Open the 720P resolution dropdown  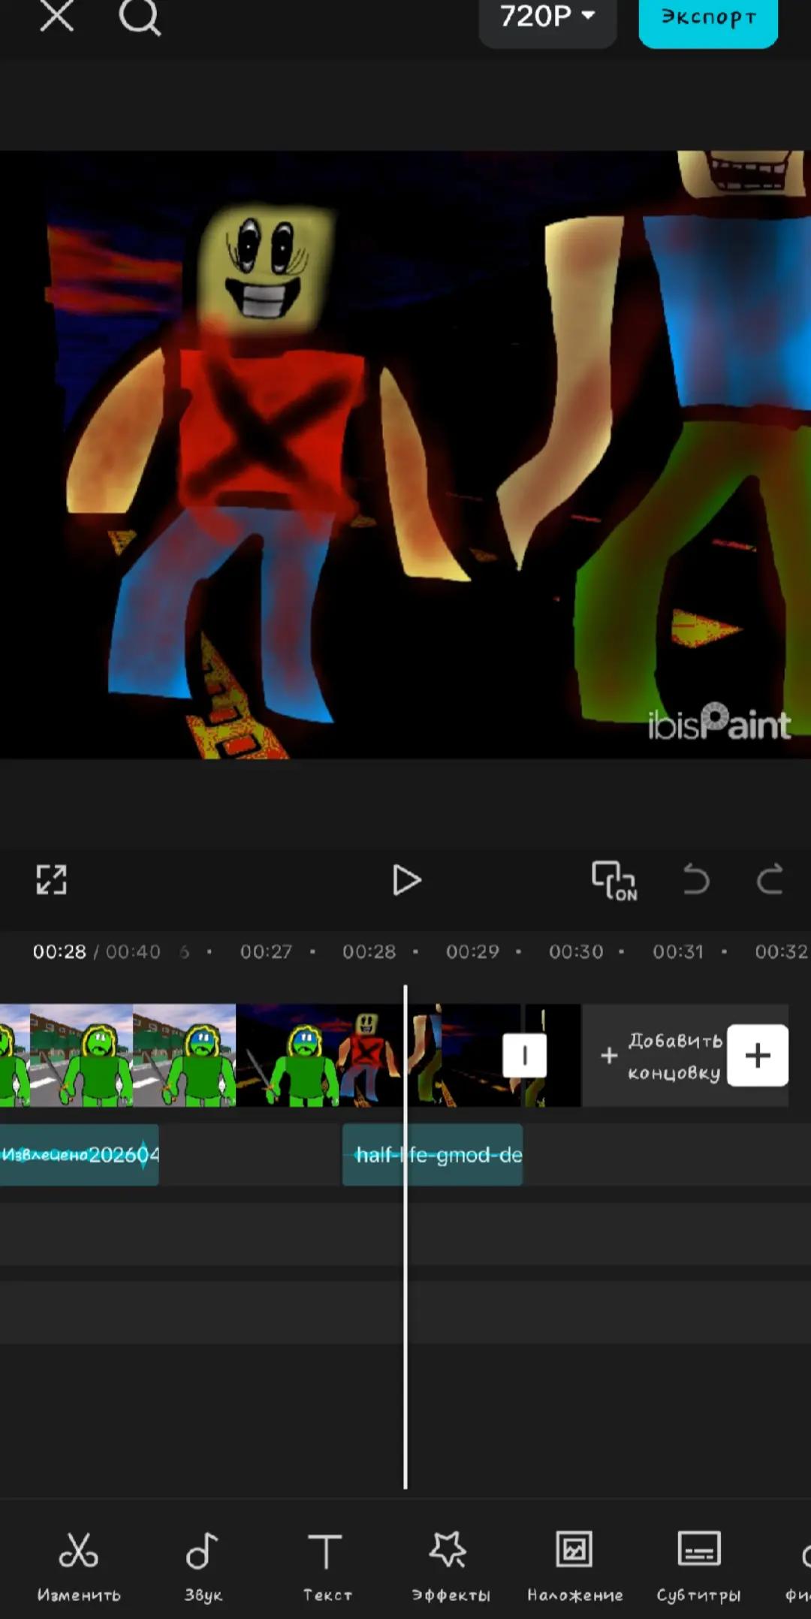[x=547, y=17]
